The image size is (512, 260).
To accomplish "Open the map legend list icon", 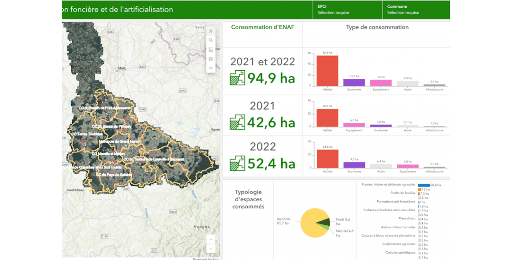I will point(211,50).
